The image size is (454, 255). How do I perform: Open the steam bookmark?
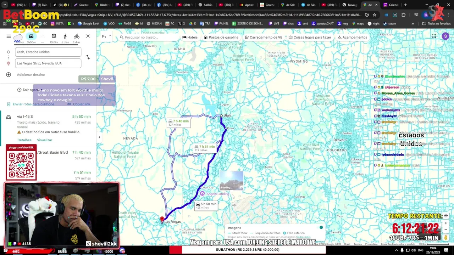[x=389, y=24]
